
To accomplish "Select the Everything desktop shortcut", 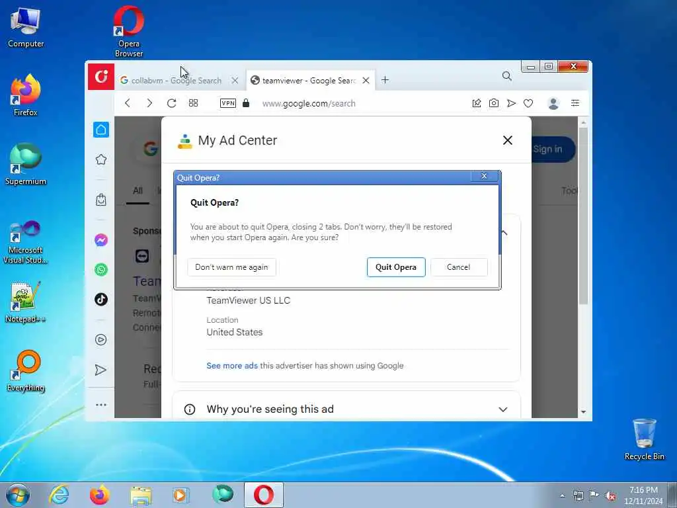I will tap(26, 370).
